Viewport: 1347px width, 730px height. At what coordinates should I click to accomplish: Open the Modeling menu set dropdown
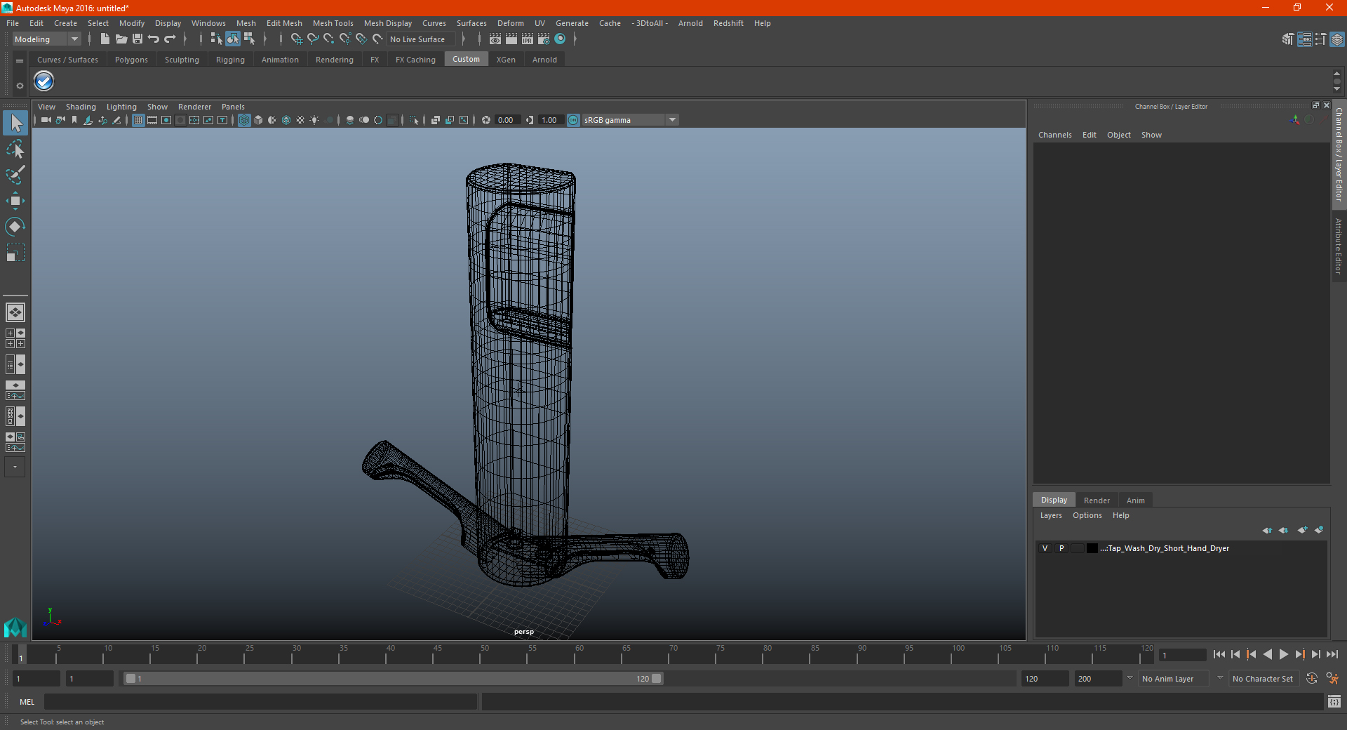[46, 39]
